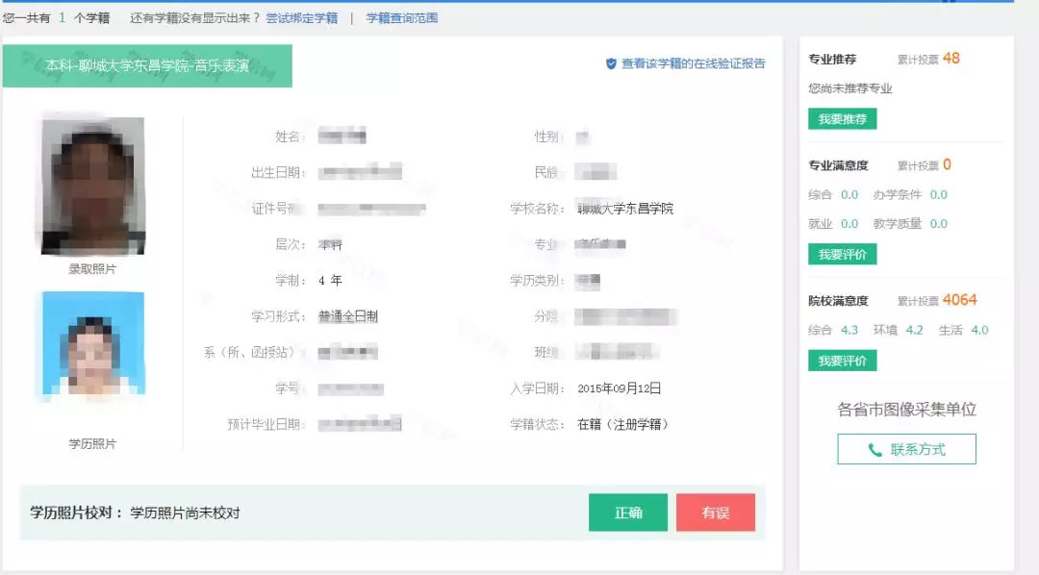The image size is (1039, 575).
Task: Click 我要评价 under 院校满意度
Action: pyautogui.click(x=842, y=361)
